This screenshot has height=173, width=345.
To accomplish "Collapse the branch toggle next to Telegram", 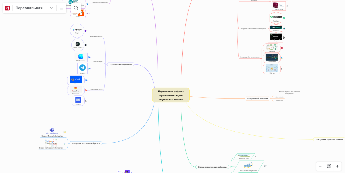I will (x=89, y=68).
